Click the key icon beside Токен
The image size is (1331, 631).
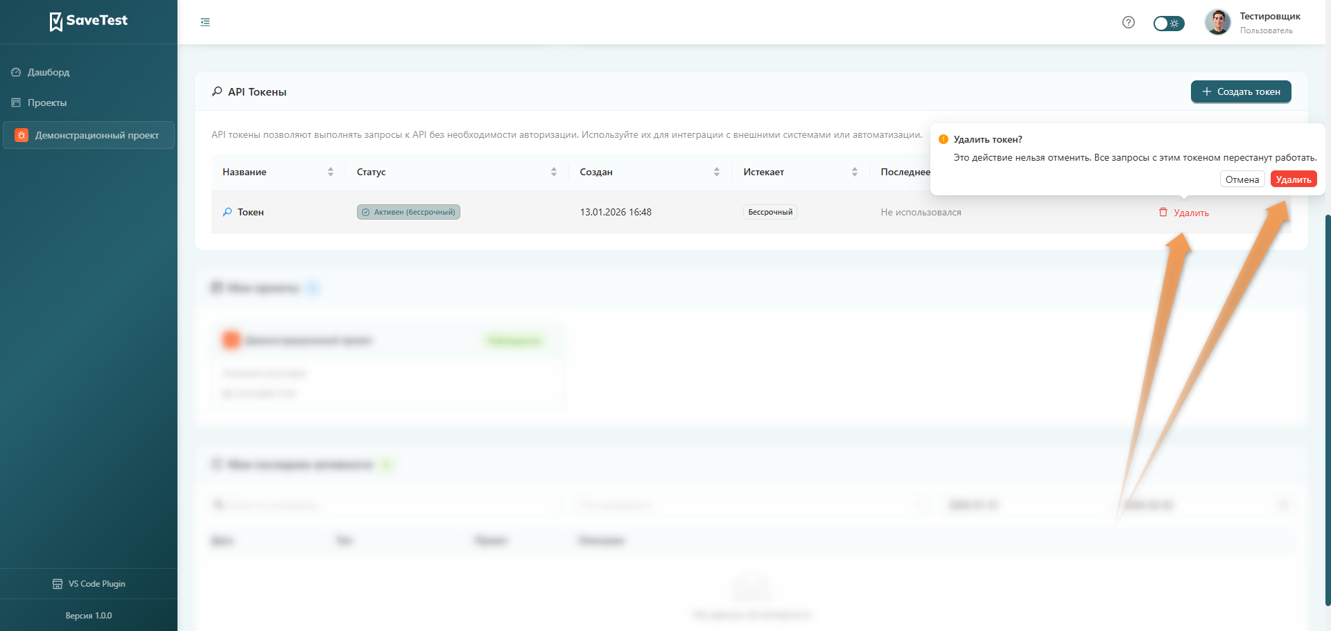click(227, 212)
